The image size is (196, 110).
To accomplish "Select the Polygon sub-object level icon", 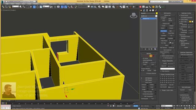I will point(151,56).
